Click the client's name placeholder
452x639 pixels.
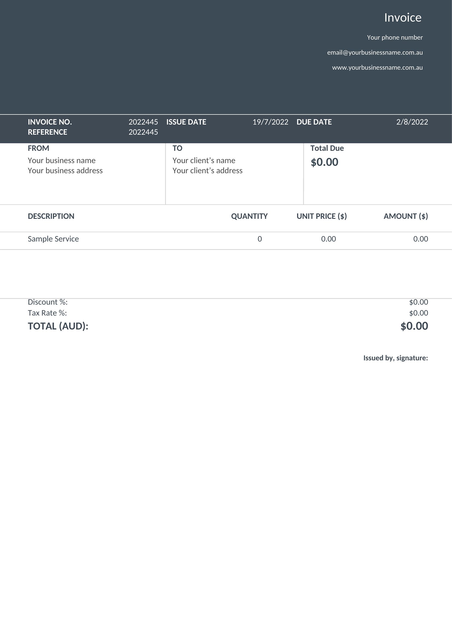[204, 160]
